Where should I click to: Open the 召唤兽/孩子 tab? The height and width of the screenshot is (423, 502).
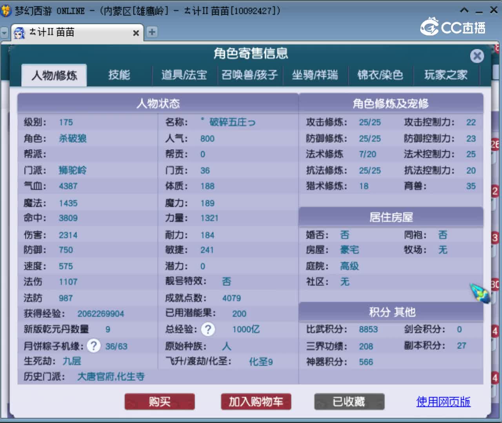click(x=249, y=75)
